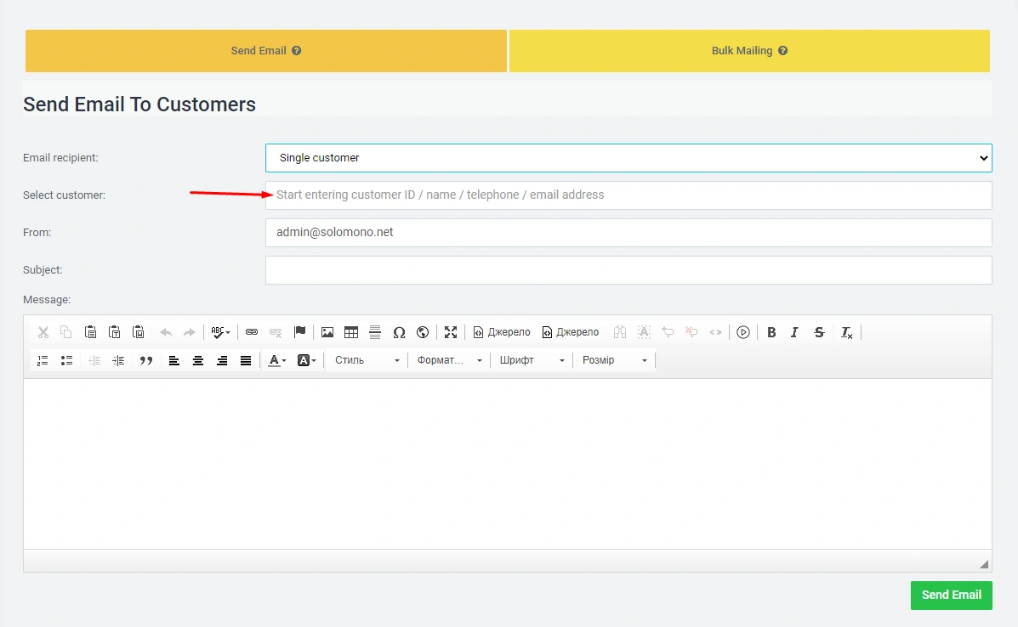Click the remove formatting icon
The image size is (1018, 627).
pos(847,332)
